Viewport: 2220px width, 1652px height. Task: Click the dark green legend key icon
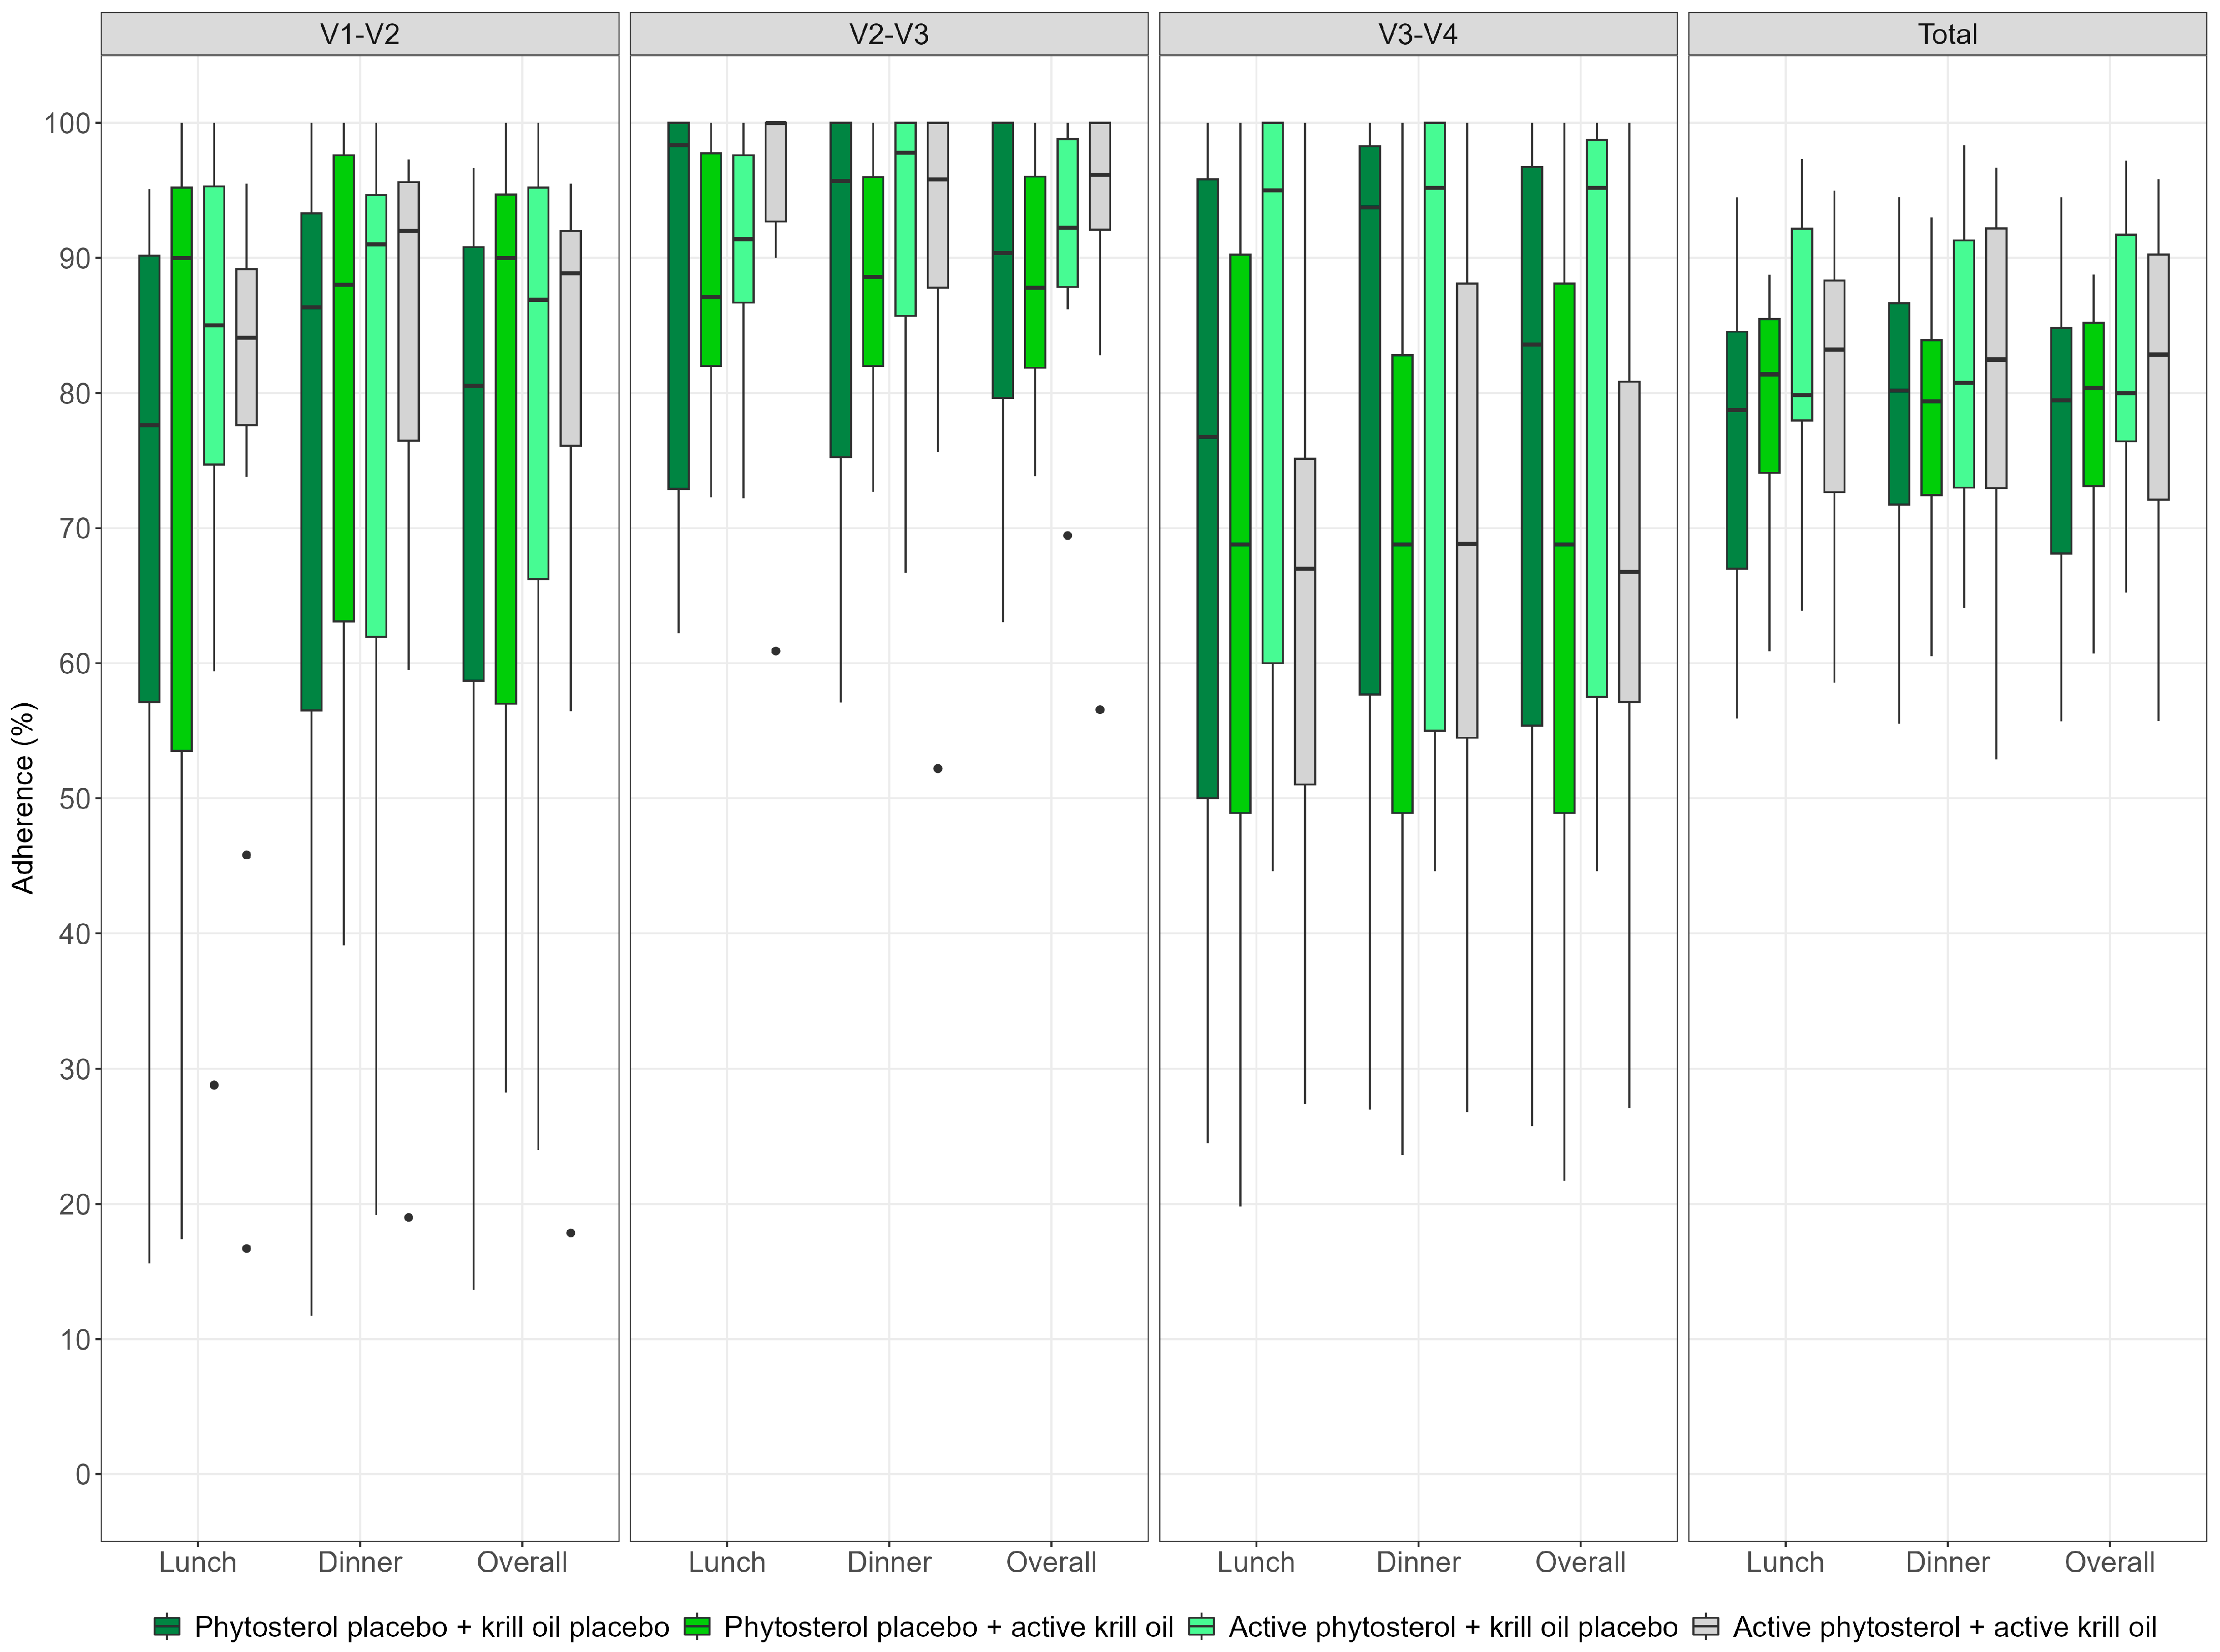point(167,1627)
